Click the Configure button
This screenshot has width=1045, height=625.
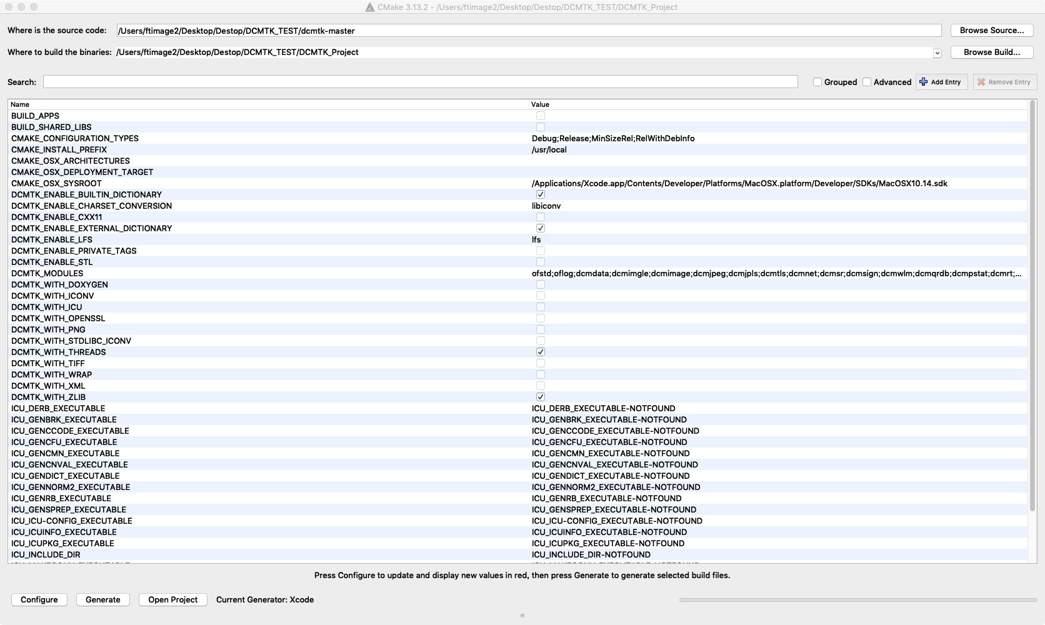point(39,599)
